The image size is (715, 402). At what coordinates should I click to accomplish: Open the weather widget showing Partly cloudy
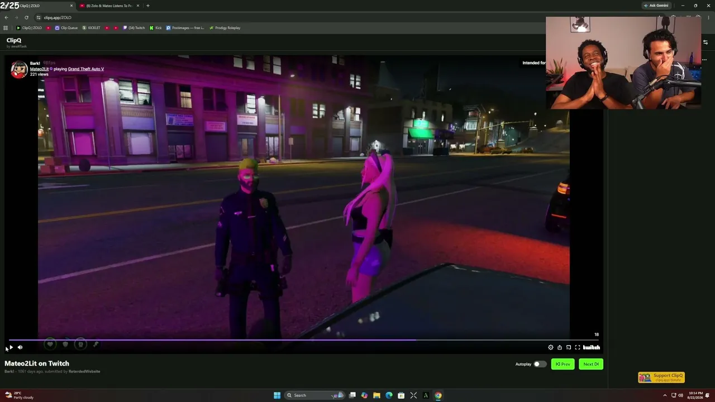(x=20, y=395)
